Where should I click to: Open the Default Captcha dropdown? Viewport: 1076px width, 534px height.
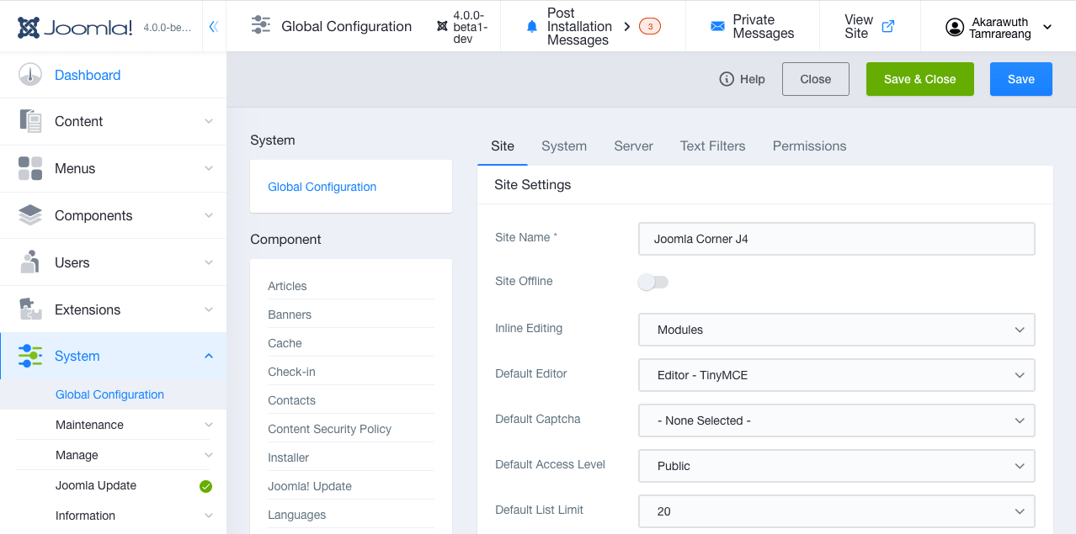coord(837,420)
